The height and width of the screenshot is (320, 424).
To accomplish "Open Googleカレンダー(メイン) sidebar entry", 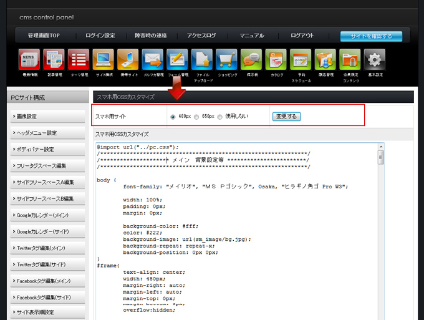I will [48, 215].
